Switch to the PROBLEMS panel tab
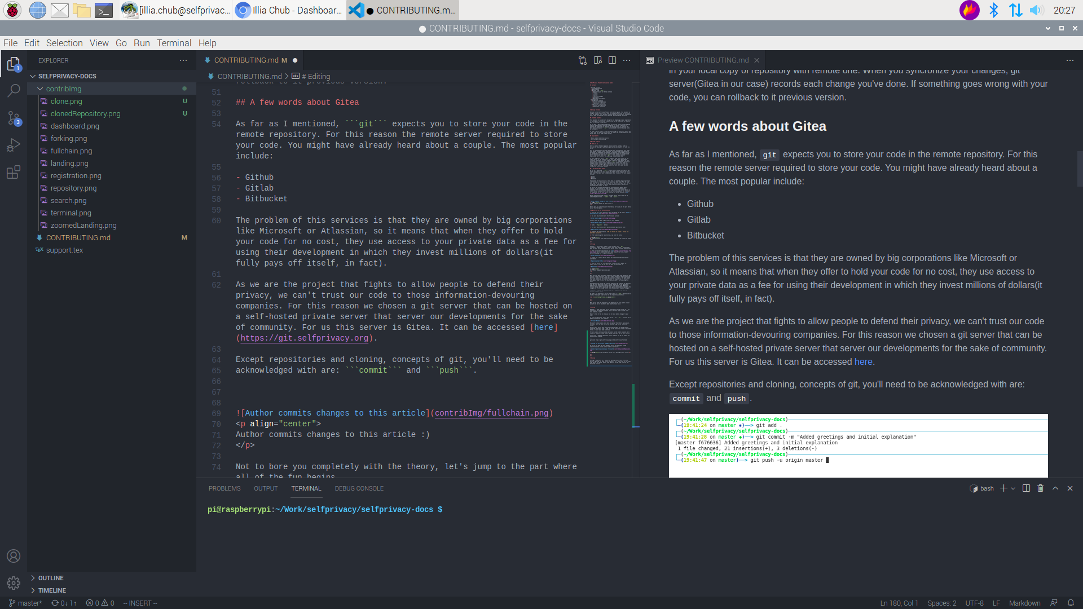 (224, 488)
